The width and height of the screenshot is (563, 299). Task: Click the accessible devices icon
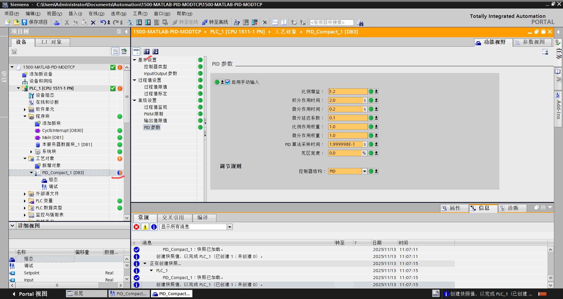[237, 22]
